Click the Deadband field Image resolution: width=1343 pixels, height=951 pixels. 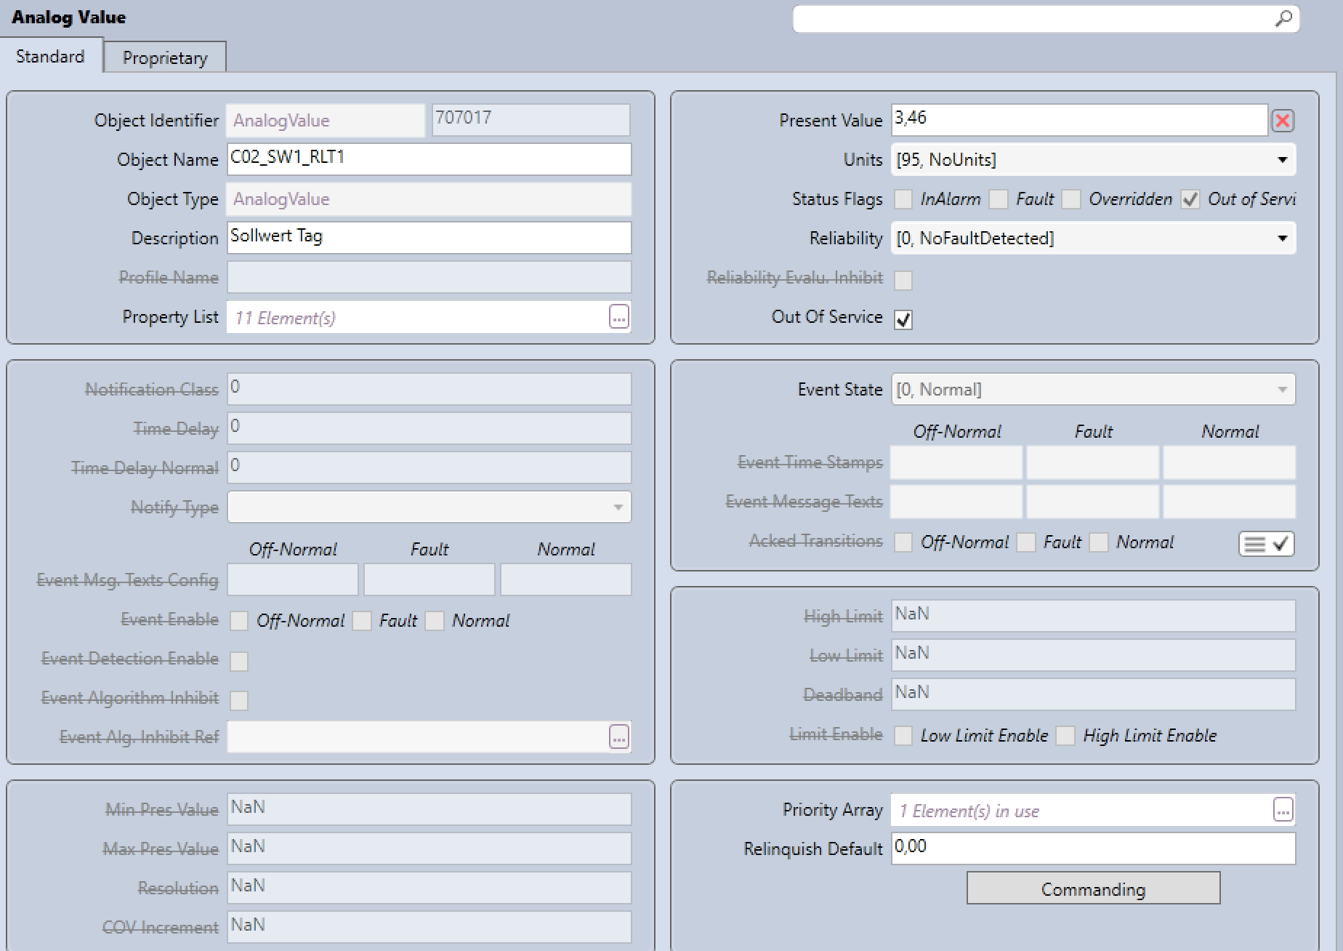tap(1093, 695)
